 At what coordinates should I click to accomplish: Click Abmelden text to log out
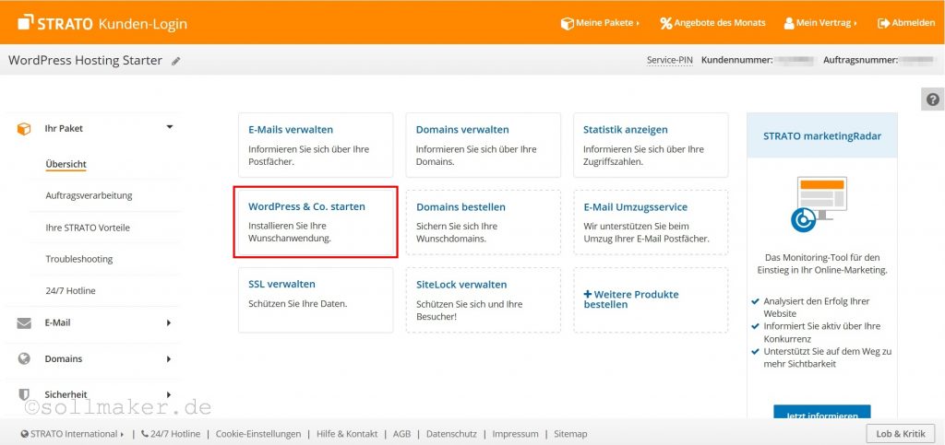tap(914, 23)
